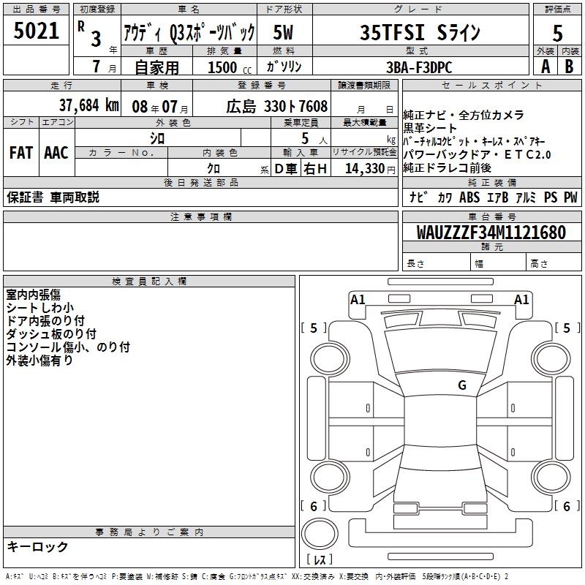Select sales point パワーバックドア・ETC2.0

(x=477, y=154)
